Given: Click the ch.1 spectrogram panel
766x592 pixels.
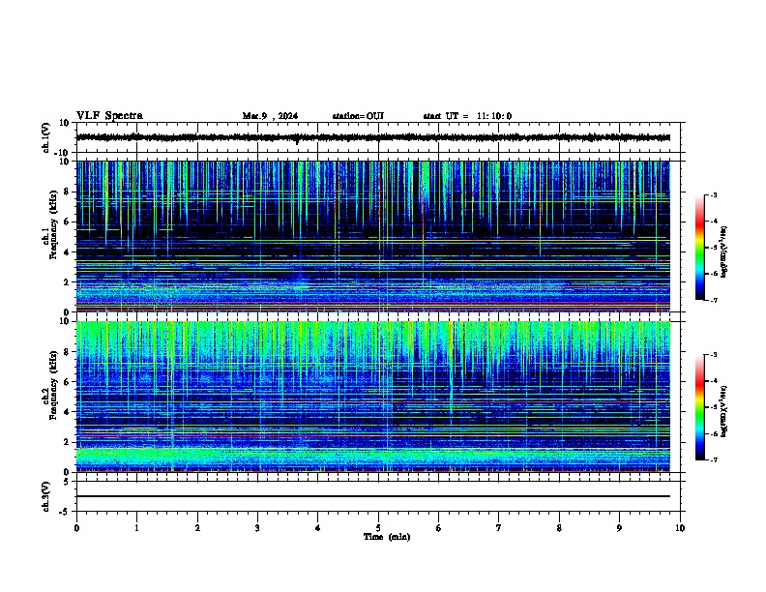Looking at the screenshot, I should [x=373, y=236].
